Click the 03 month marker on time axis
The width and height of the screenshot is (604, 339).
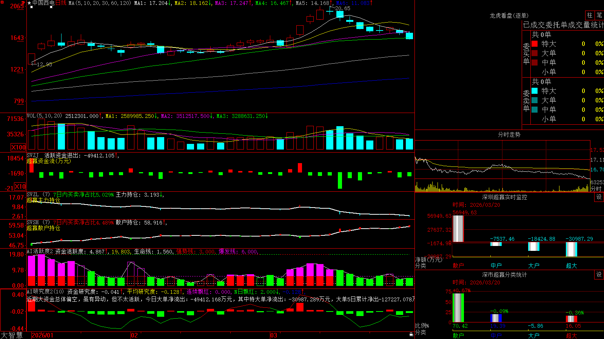click(274, 335)
